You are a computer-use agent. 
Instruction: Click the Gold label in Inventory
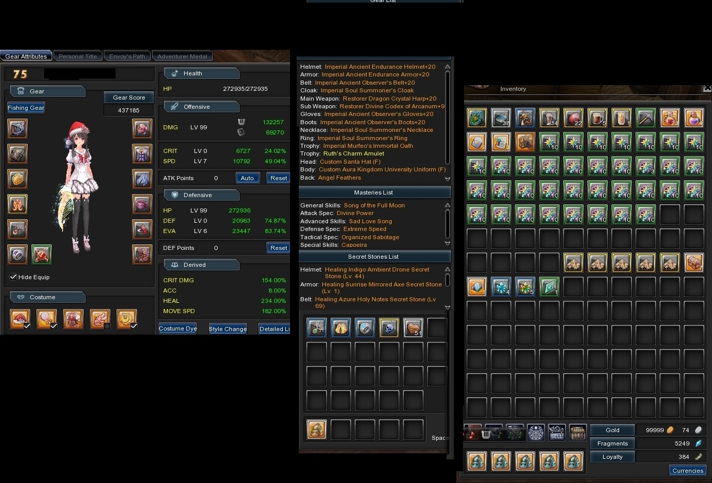click(612, 430)
